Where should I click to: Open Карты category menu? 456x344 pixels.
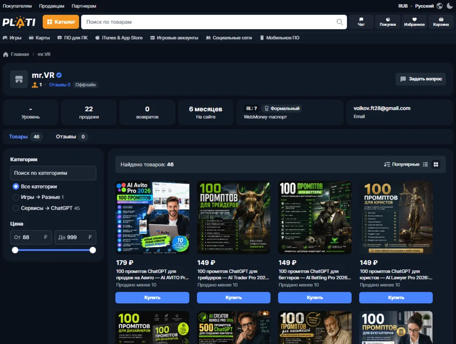[x=39, y=38]
